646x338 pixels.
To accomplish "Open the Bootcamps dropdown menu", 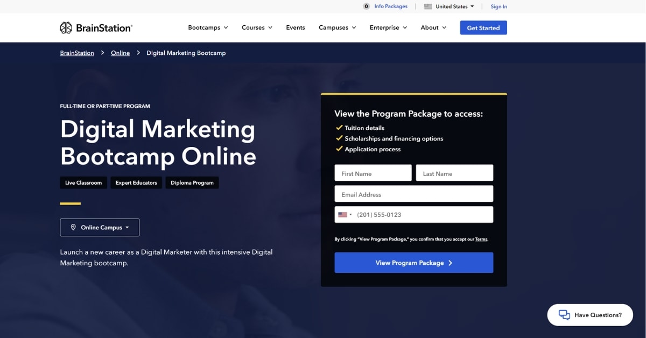I will pos(208,27).
